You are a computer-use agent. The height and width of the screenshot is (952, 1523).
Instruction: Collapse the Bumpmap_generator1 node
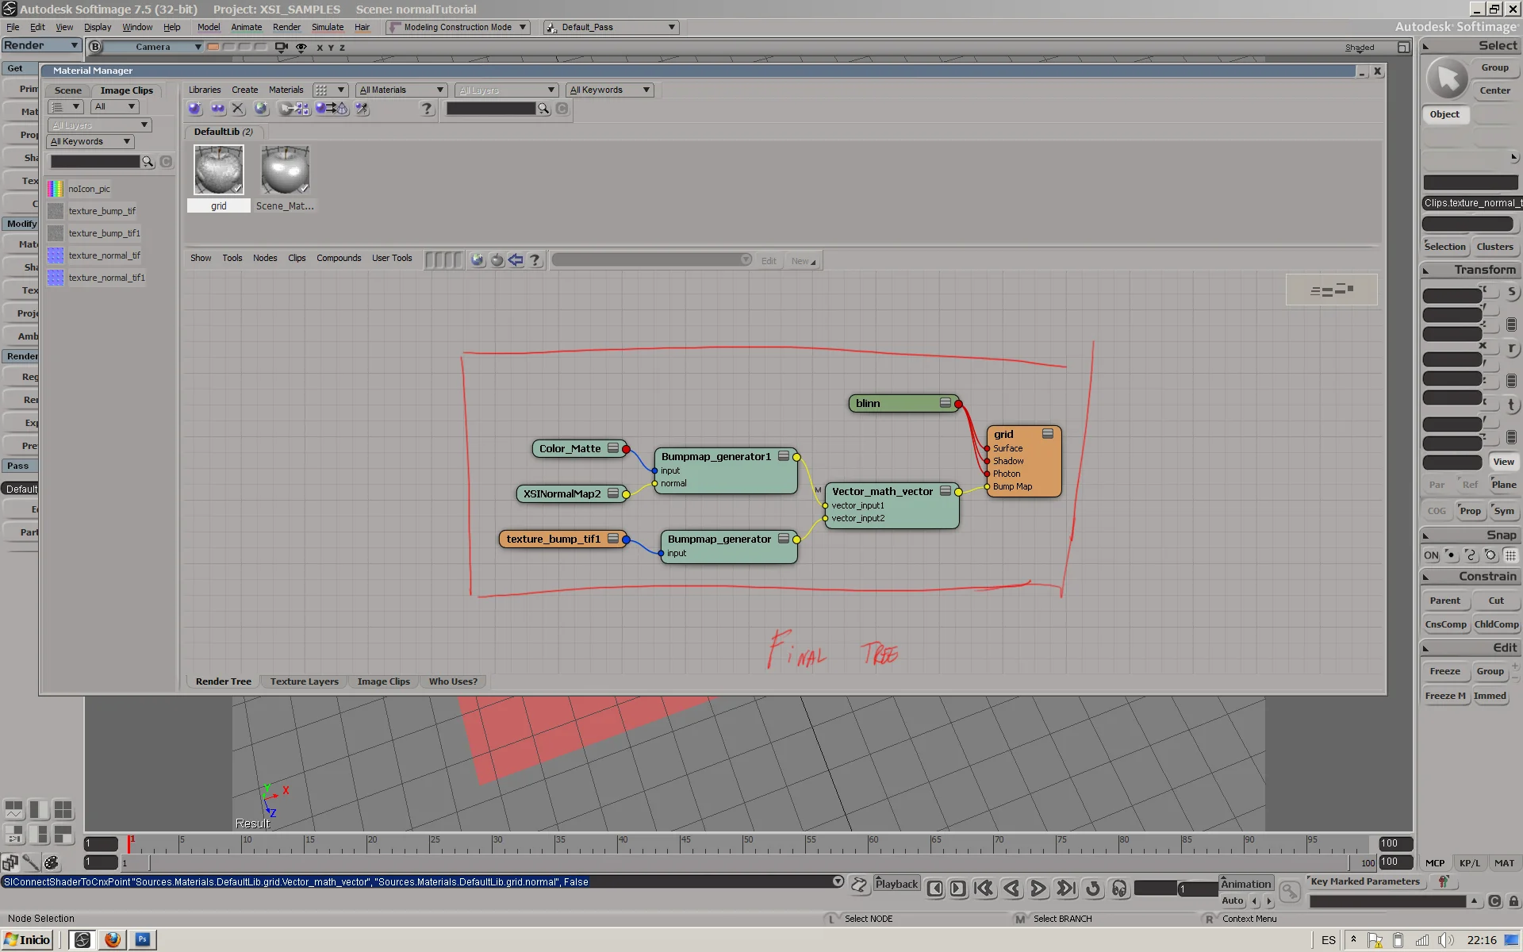click(x=784, y=456)
